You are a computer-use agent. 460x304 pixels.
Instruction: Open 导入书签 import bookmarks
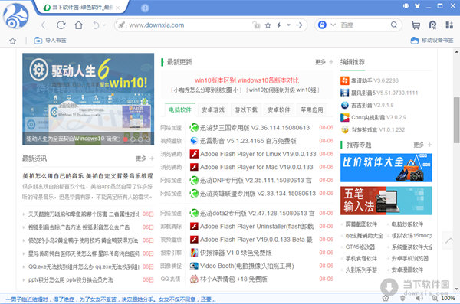50,41
